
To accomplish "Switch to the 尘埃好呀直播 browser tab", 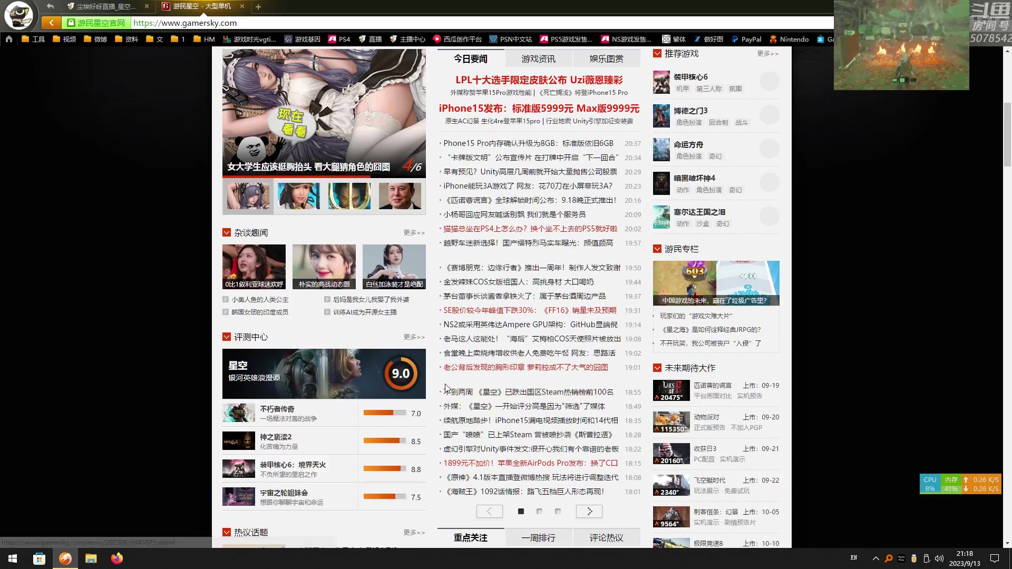I will click(x=105, y=7).
